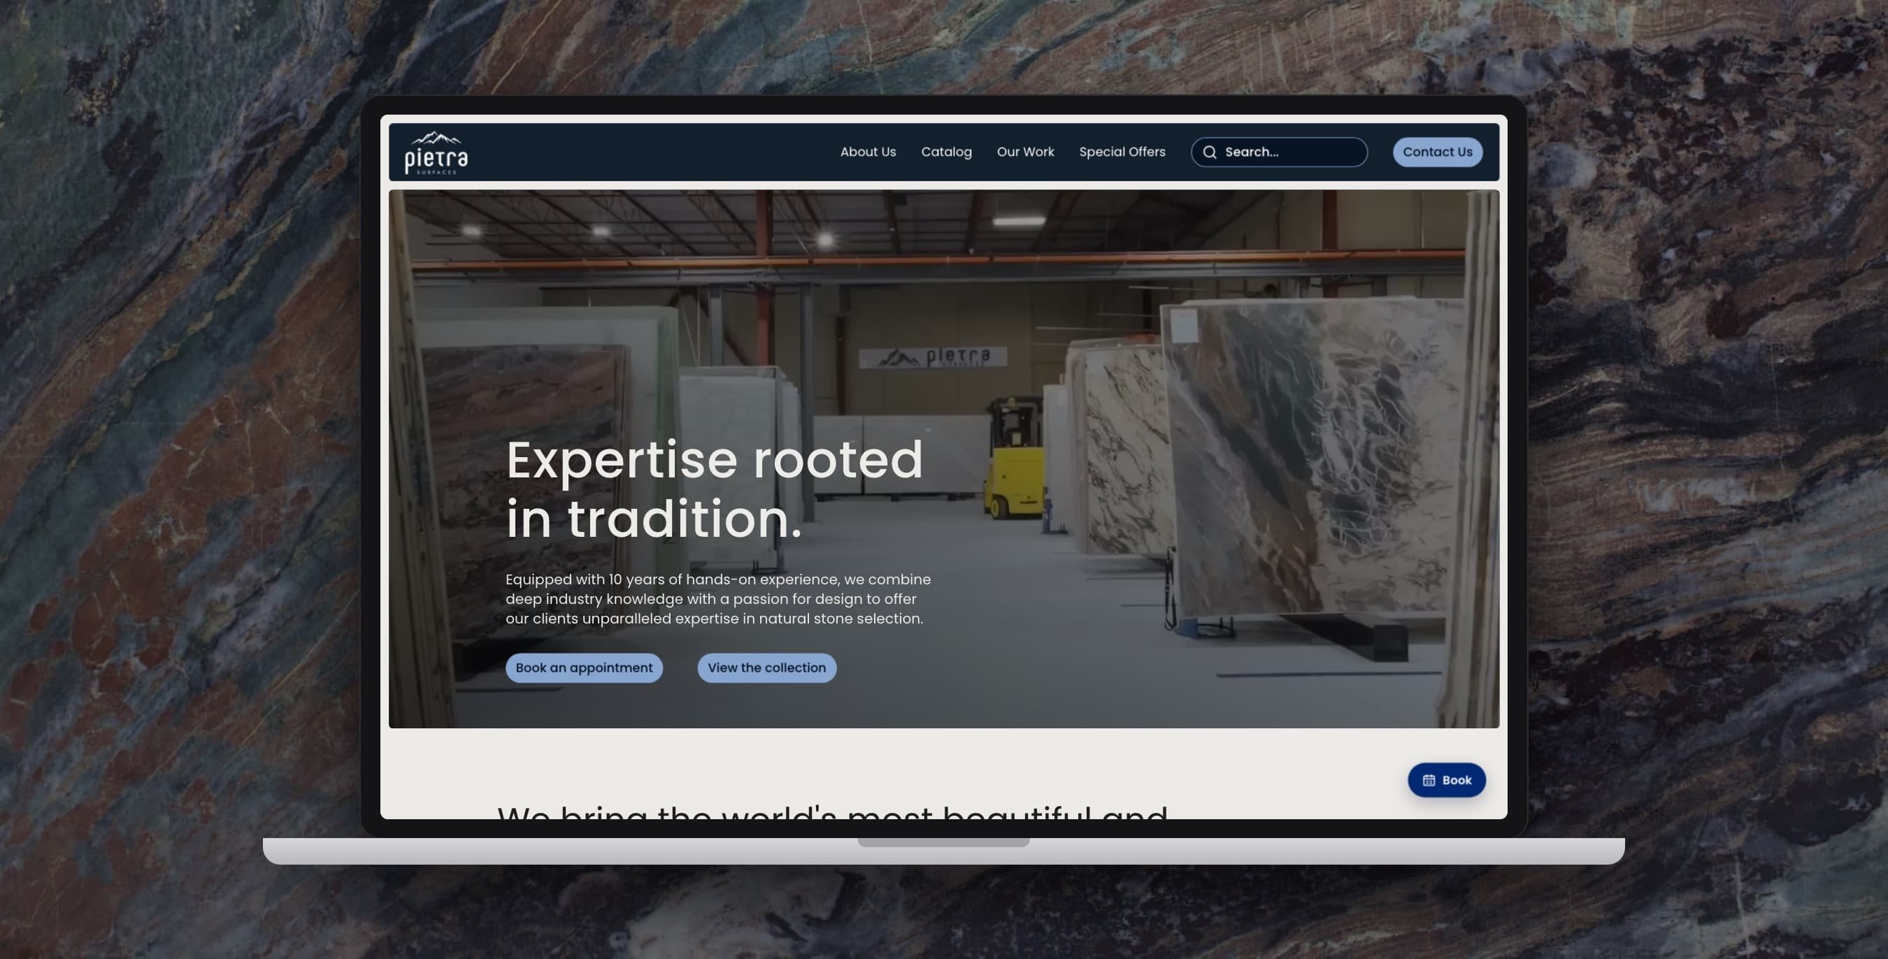Click the hero heading Expertise rooted in tradition
The height and width of the screenshot is (959, 1888).
click(x=715, y=489)
